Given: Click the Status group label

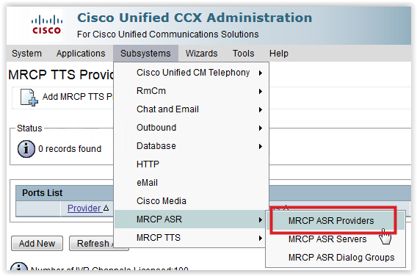Looking at the screenshot, I should click(x=29, y=128).
